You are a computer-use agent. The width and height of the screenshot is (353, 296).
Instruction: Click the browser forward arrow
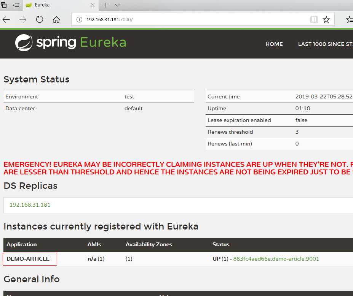tap(23, 20)
